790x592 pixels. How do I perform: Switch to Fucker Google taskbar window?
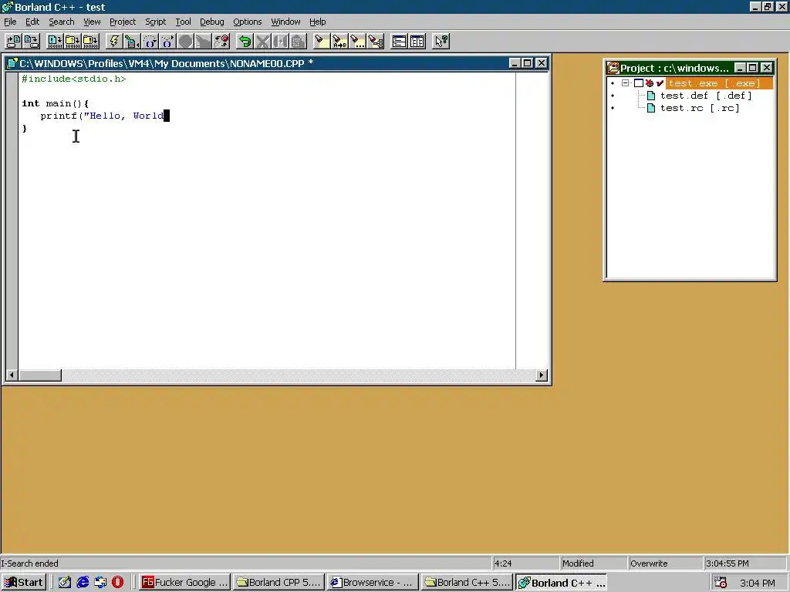pos(185,583)
